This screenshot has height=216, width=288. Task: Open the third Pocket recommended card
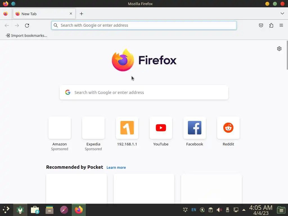click(211, 189)
